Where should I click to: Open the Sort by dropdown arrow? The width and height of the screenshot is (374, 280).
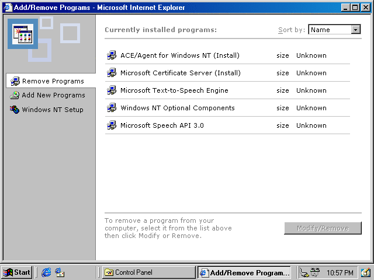356,30
